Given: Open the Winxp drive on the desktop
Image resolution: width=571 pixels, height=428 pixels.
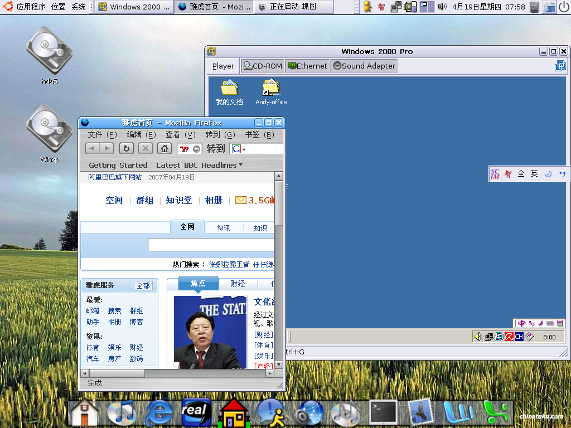Looking at the screenshot, I should pos(49,134).
